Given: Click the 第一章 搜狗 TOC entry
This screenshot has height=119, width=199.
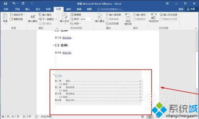Looking at the screenshot, I should [x=98, y=81].
